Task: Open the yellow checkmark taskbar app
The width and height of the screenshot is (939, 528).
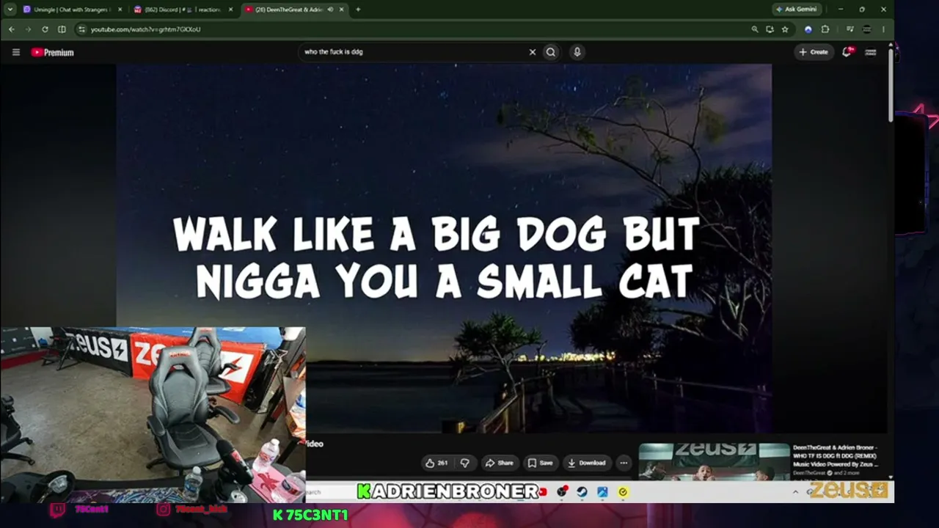Action: 623,492
